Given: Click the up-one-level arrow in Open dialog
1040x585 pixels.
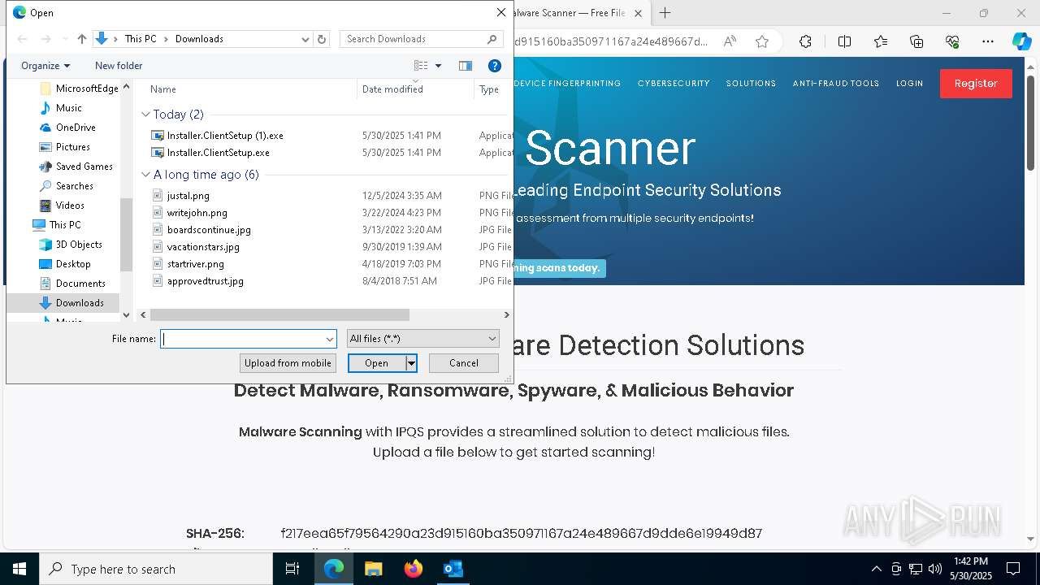Looking at the screenshot, I should click(82, 39).
